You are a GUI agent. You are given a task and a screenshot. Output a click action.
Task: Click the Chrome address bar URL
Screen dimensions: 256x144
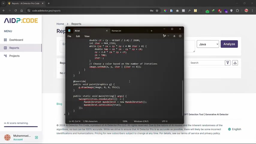coord(46,10)
